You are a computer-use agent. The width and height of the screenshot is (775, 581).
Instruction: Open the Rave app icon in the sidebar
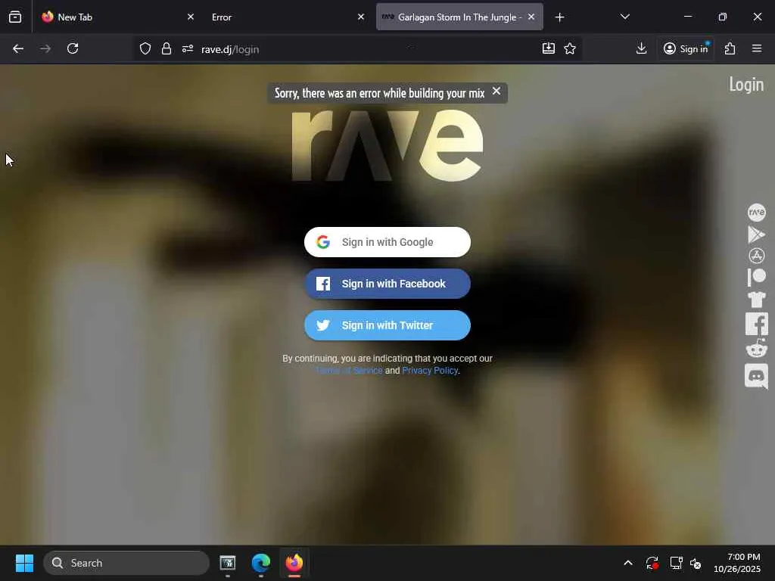coord(756,213)
